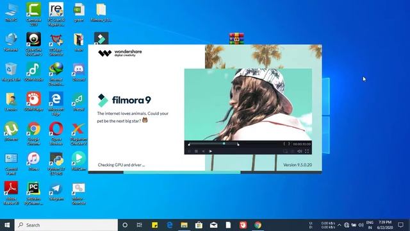Click the Wondershare logo on splash
The image size is (410, 231).
120,53
